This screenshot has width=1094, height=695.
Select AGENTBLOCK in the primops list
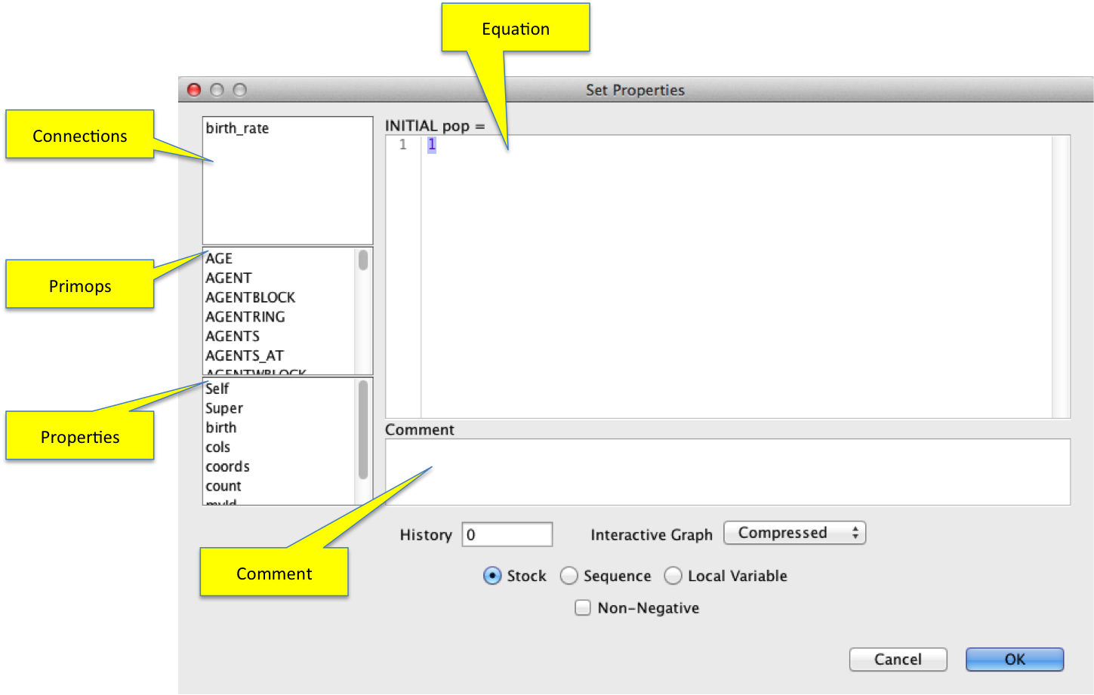[x=251, y=297]
